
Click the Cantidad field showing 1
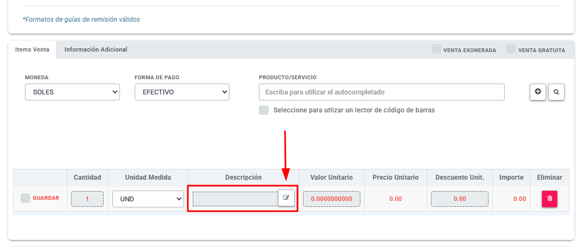pos(87,199)
